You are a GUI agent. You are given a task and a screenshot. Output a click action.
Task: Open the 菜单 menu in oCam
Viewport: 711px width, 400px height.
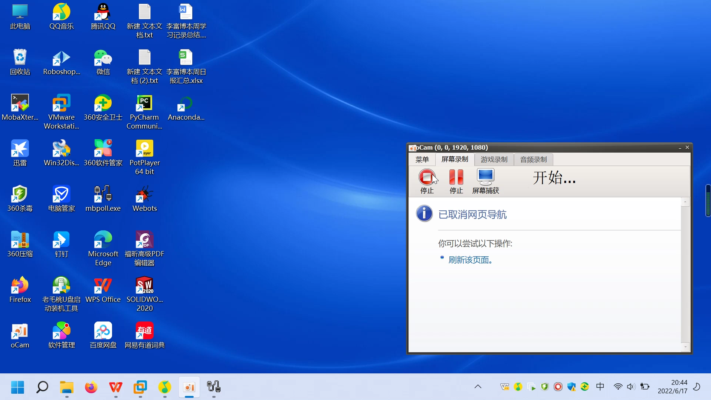pos(423,159)
